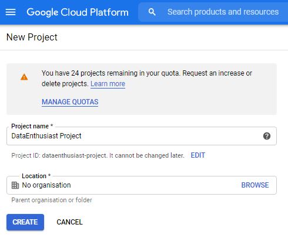
Task: Browse for a parent location
Action: (x=255, y=185)
